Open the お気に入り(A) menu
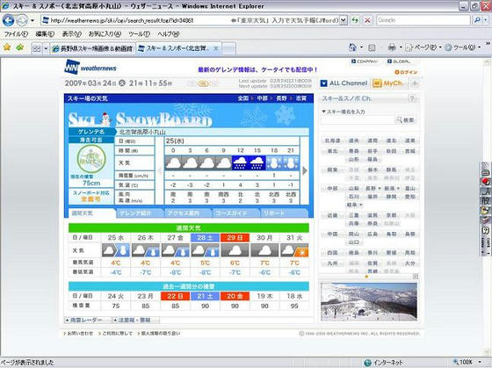The image size is (492, 368). [x=105, y=34]
